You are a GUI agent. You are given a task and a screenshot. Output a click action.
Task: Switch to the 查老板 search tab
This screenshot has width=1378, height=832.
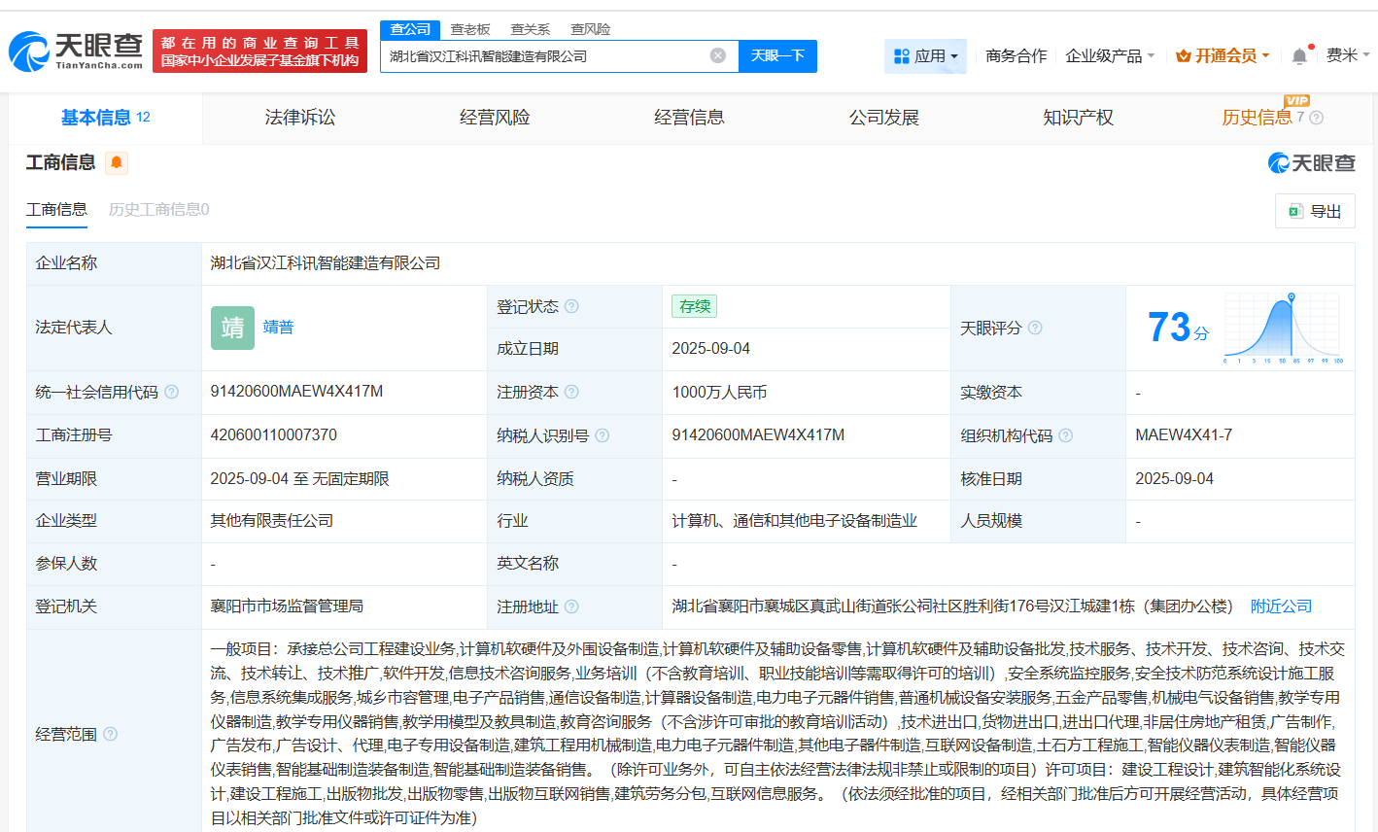(x=469, y=29)
